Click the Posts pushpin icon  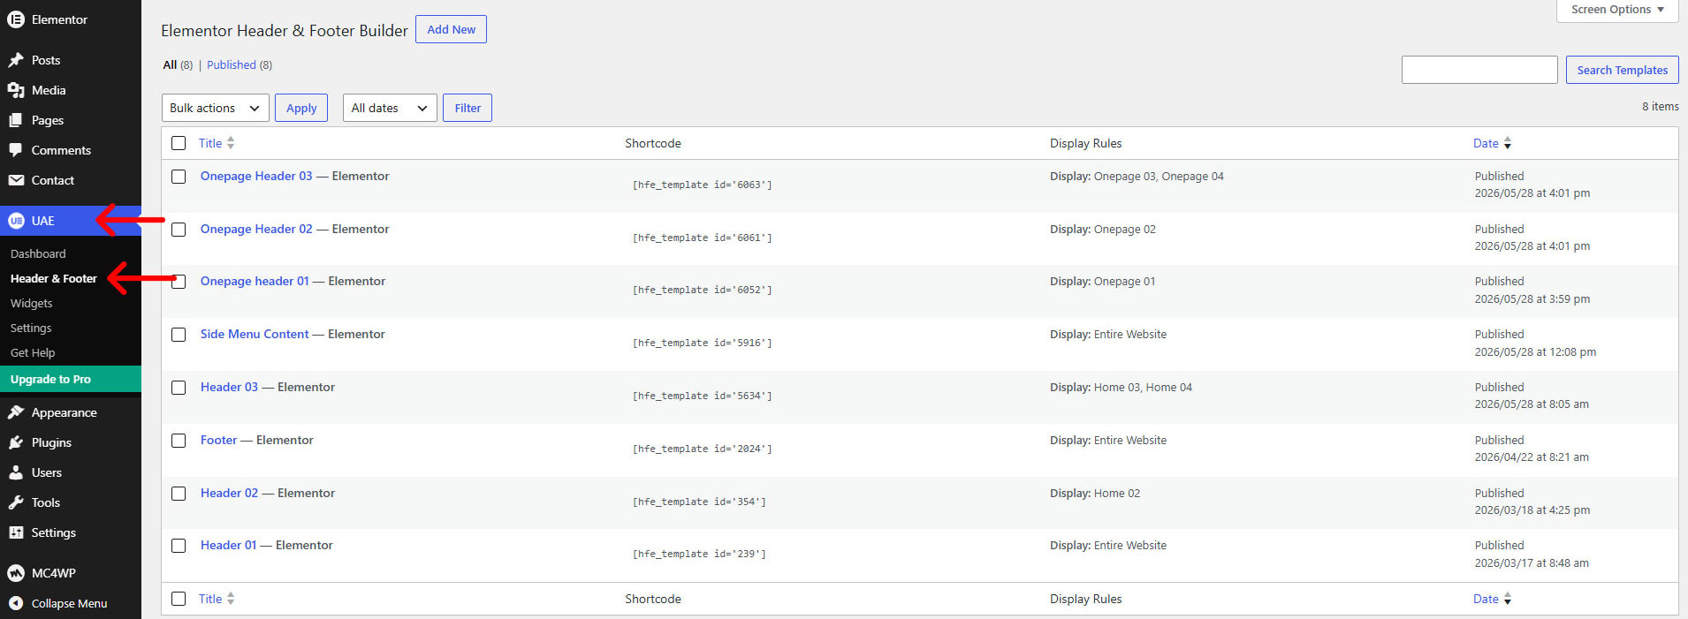[16, 60]
